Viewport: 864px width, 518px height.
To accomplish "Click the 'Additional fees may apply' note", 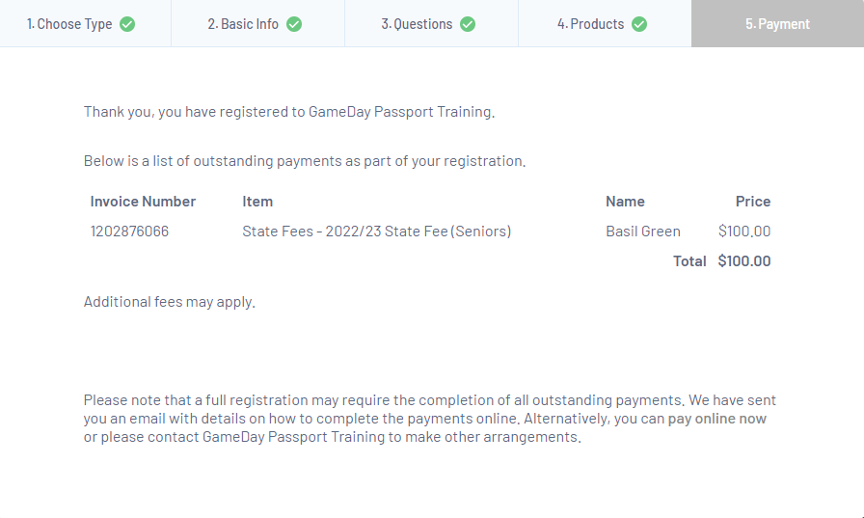I will click(x=170, y=302).
